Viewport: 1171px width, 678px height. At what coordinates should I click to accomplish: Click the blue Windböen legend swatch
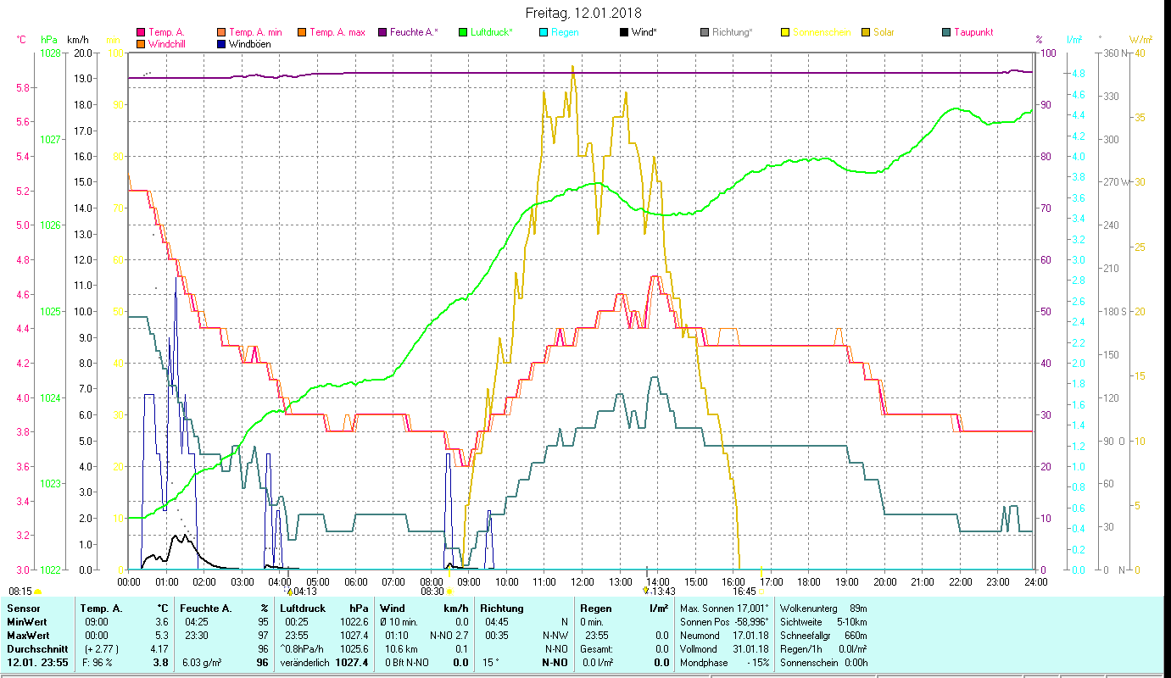222,43
